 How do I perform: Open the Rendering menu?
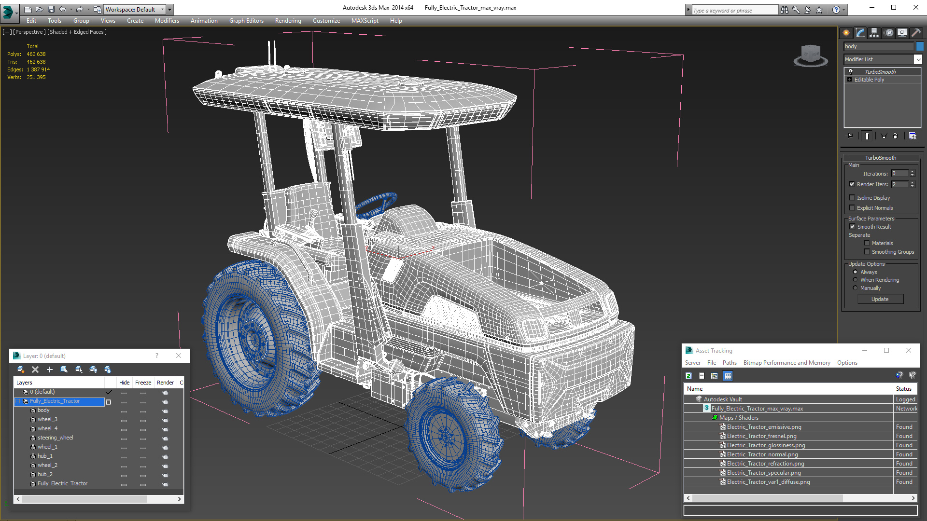coord(288,20)
